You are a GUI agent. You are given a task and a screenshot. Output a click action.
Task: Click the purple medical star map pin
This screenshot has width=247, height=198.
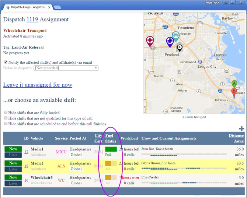[170, 42]
